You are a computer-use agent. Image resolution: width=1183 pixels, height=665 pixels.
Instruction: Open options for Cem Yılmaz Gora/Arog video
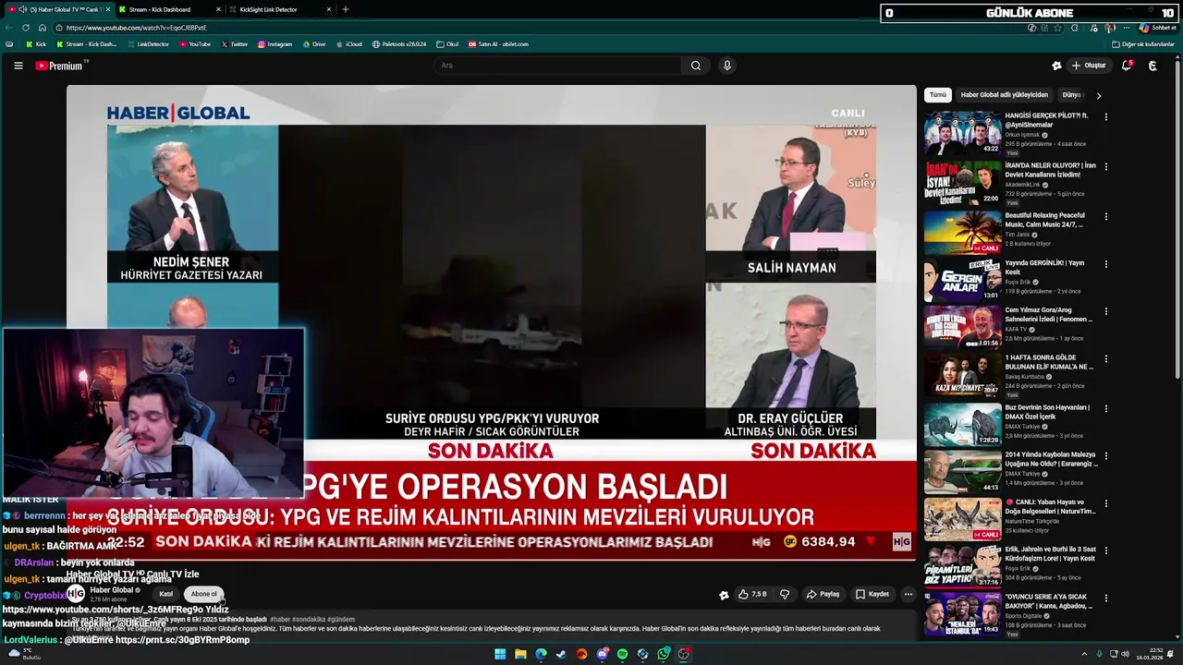click(1105, 311)
